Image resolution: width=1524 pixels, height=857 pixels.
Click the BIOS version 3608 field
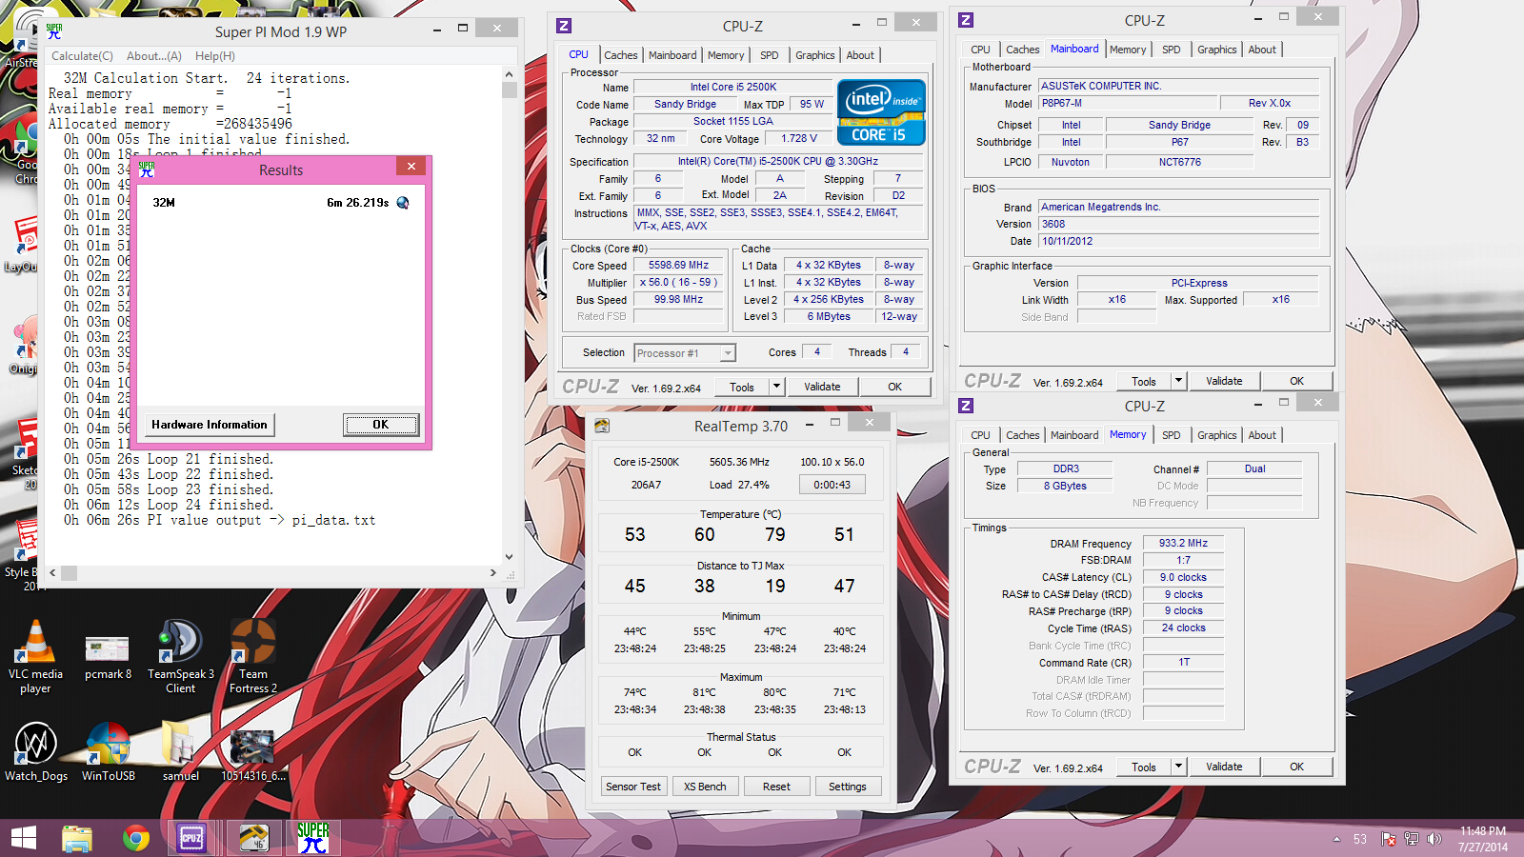[x=1178, y=224]
